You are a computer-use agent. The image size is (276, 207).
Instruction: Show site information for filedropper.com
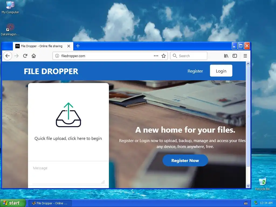click(x=57, y=56)
